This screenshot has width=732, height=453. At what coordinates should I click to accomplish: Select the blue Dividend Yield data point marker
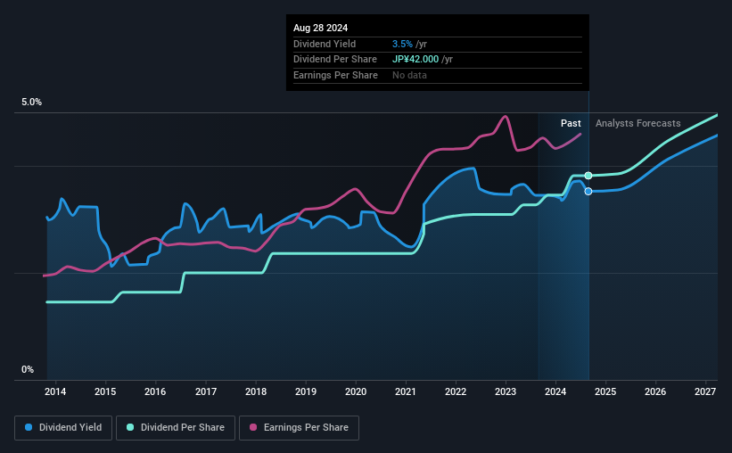tap(588, 192)
